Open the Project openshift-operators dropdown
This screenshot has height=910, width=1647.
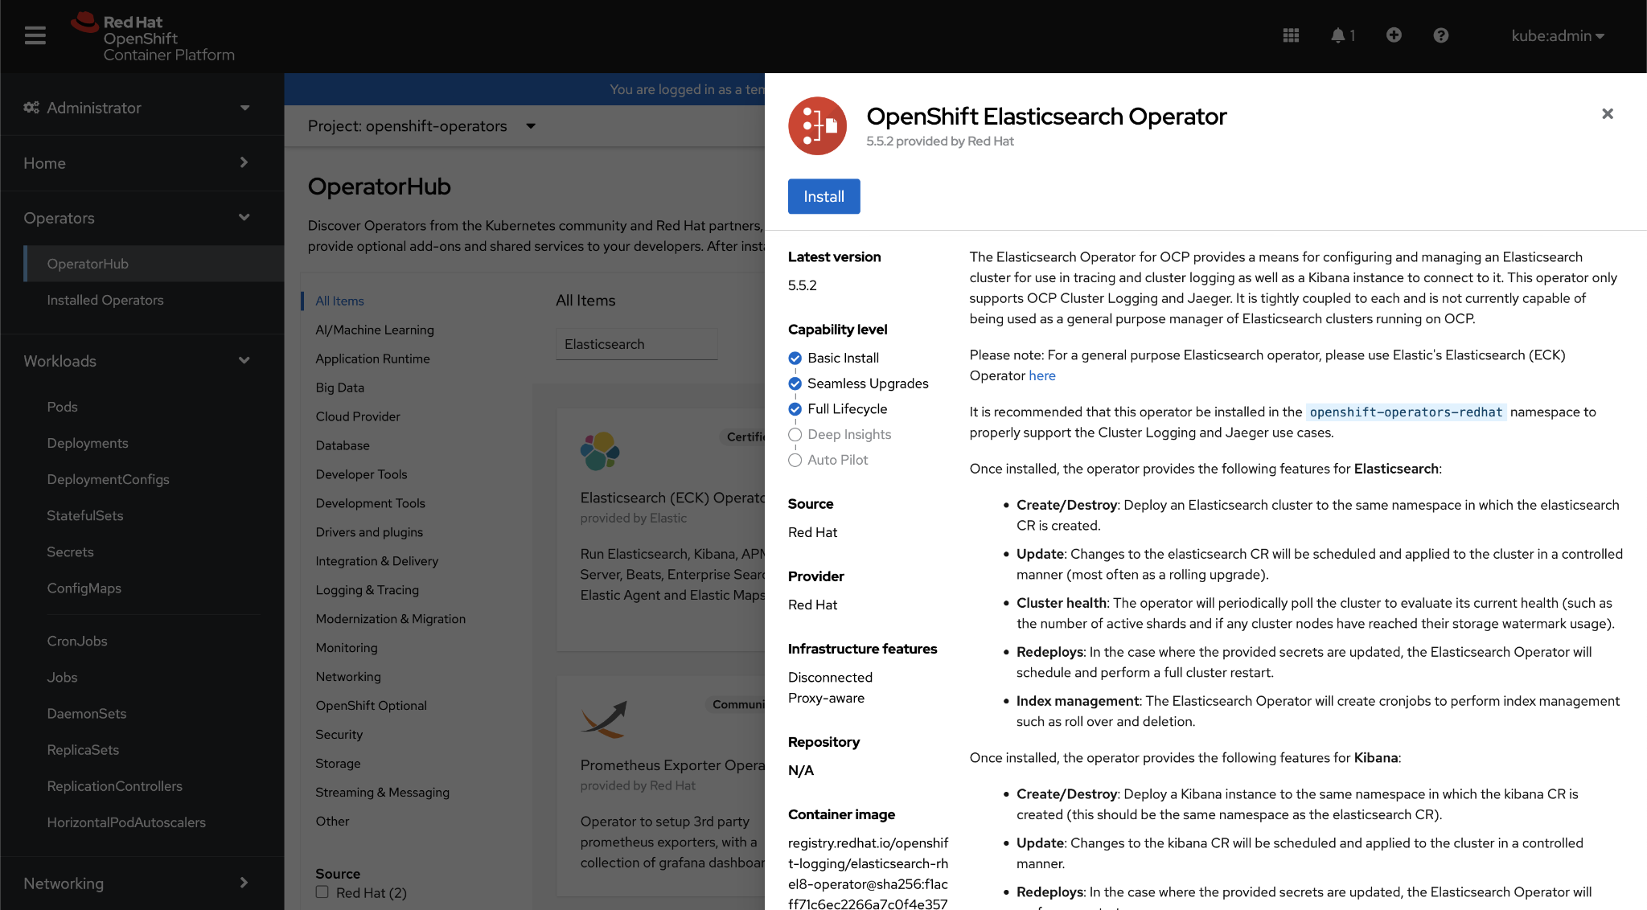[421, 126]
